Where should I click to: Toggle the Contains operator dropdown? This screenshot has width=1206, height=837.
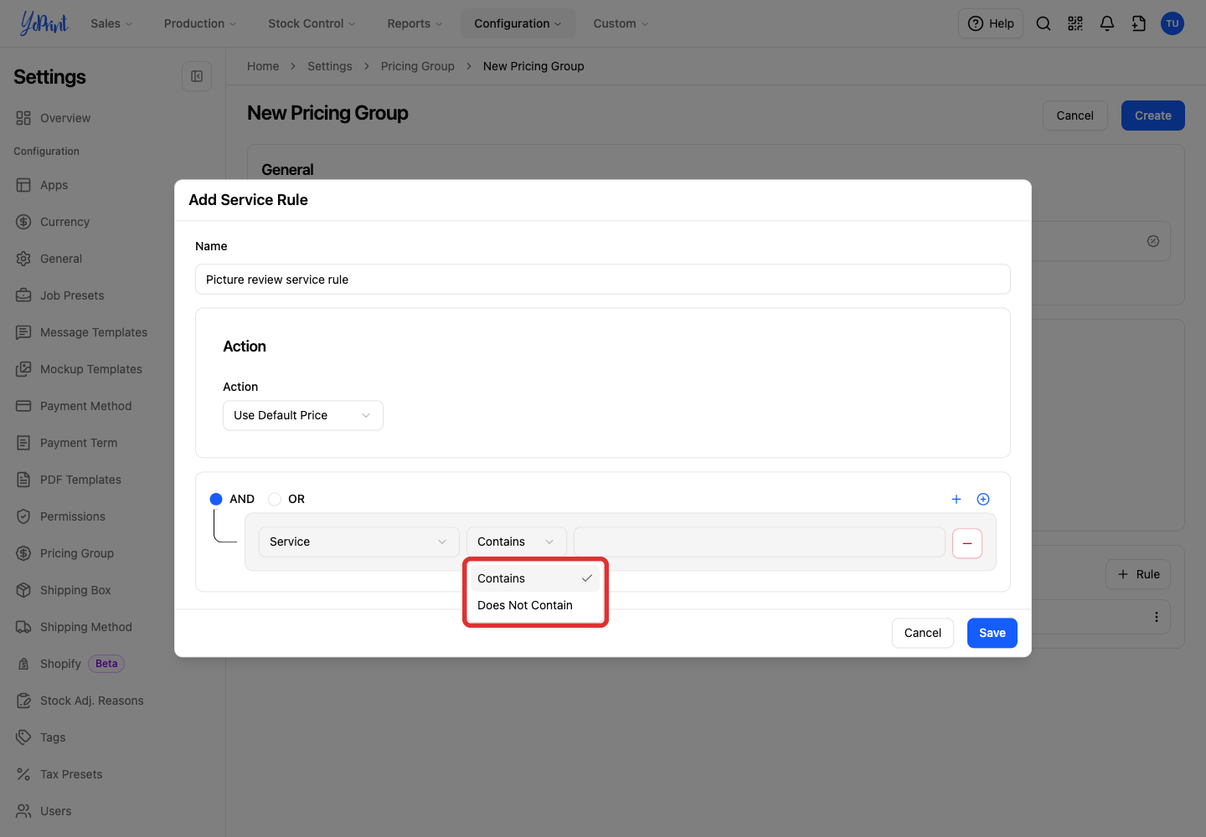(517, 542)
